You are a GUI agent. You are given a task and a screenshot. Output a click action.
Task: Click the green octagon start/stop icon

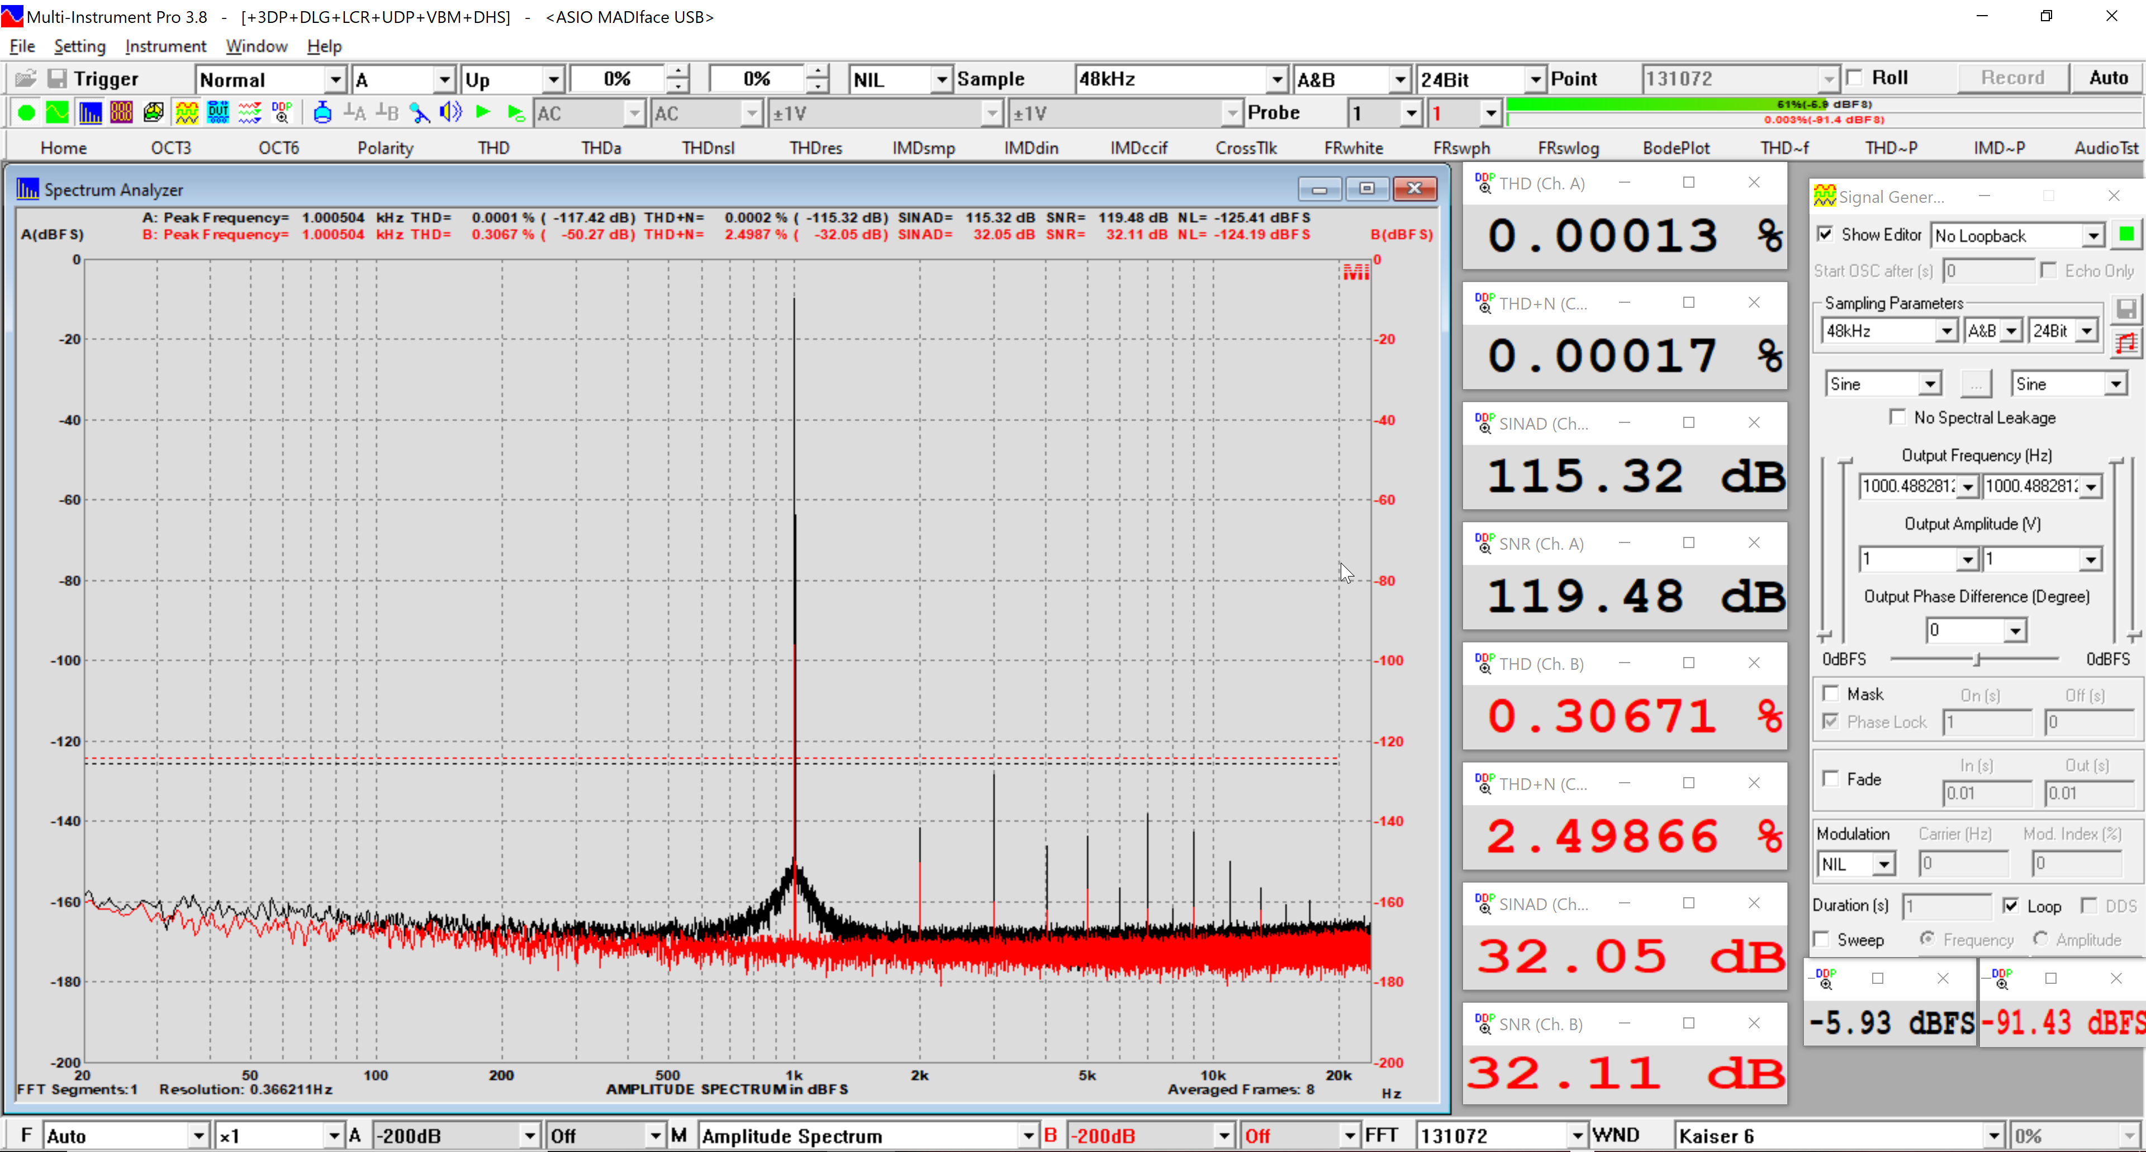(x=26, y=112)
